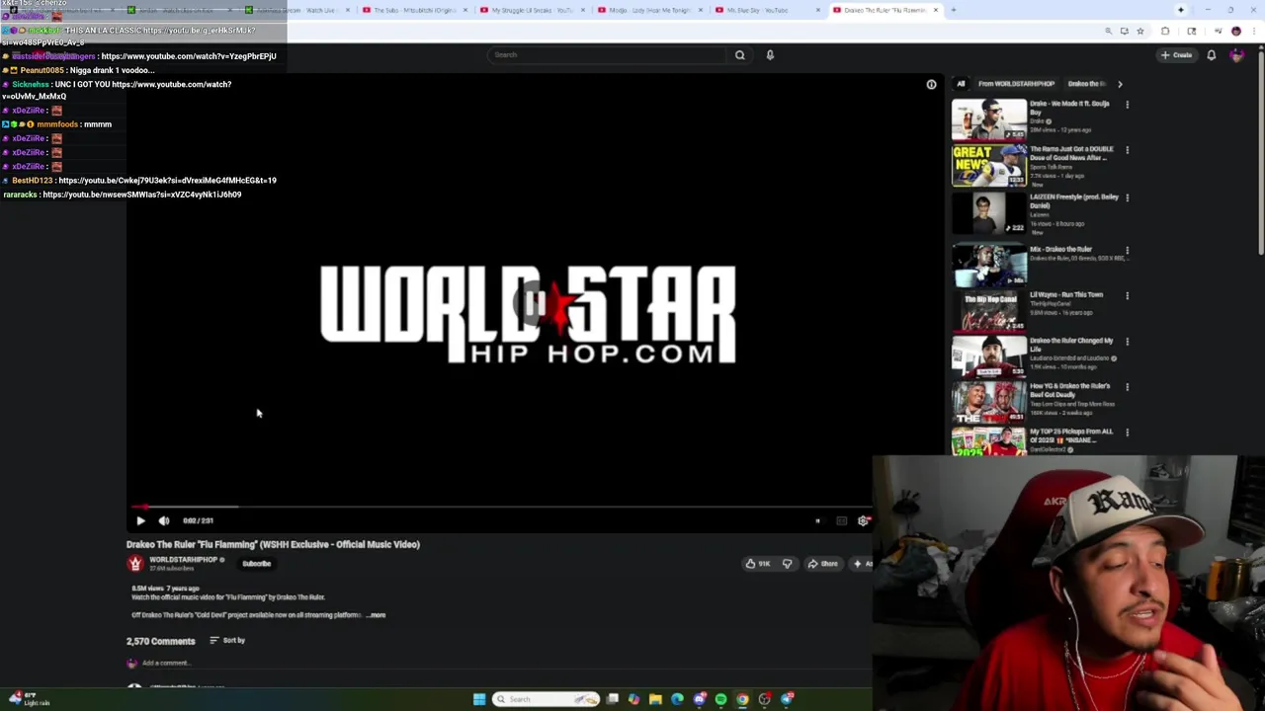Open options menu for LAIZEEN Freestyle
Viewport: 1265px width, 711px height.
coord(1127,197)
